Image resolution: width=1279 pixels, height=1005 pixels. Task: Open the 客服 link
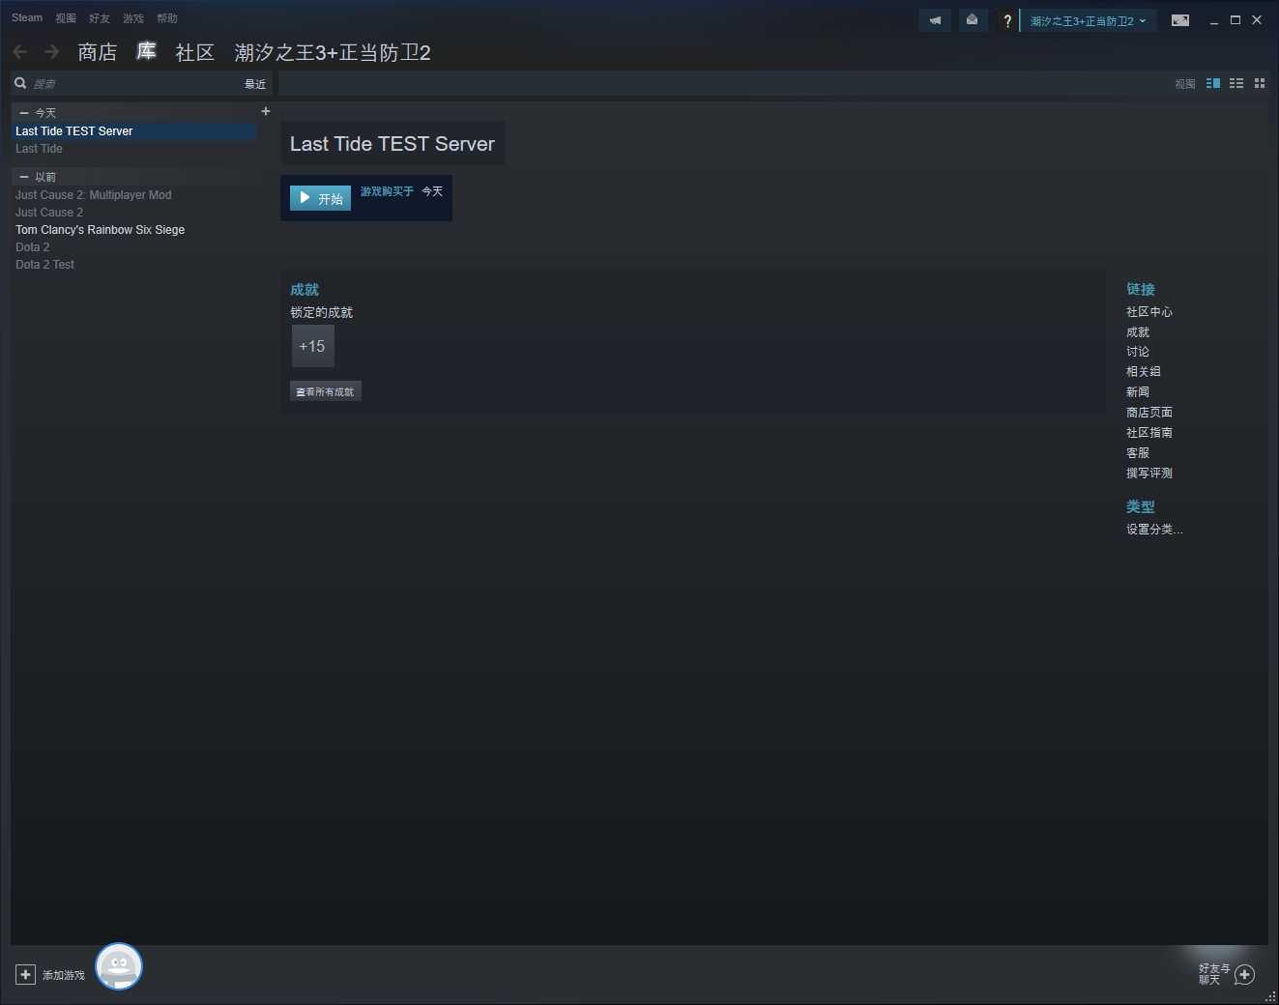tap(1138, 453)
